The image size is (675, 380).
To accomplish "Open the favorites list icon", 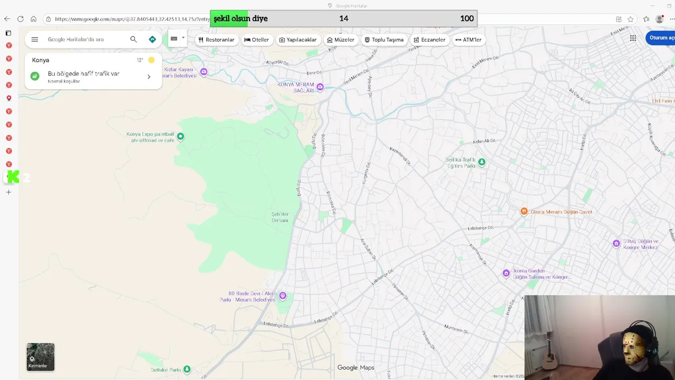I will point(646,19).
